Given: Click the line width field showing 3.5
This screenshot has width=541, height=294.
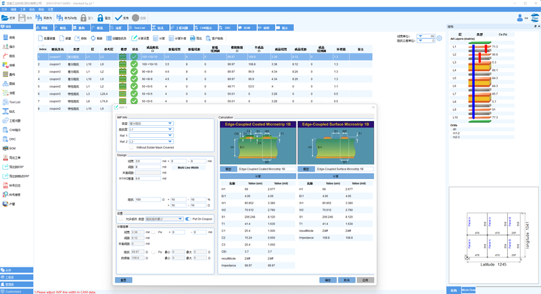Looking at the screenshot, I should tap(147, 161).
